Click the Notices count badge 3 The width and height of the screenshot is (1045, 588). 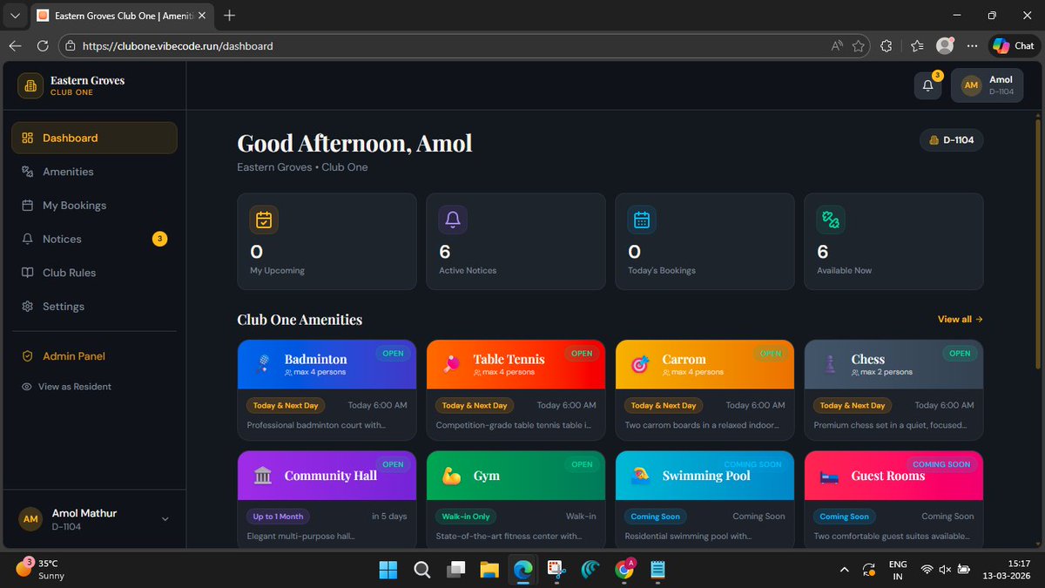(x=159, y=239)
